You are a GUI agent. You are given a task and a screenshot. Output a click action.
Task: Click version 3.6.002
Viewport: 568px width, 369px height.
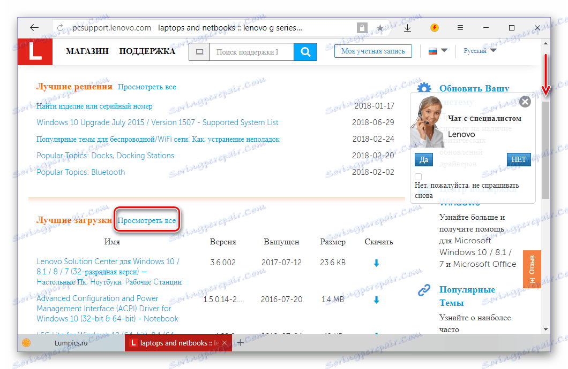(x=223, y=263)
